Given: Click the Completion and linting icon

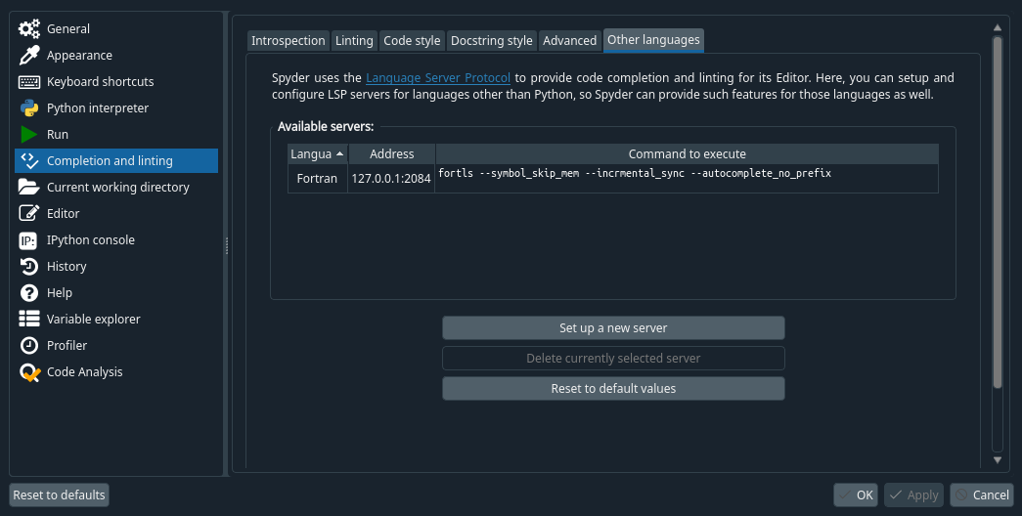Looking at the screenshot, I should point(29,161).
